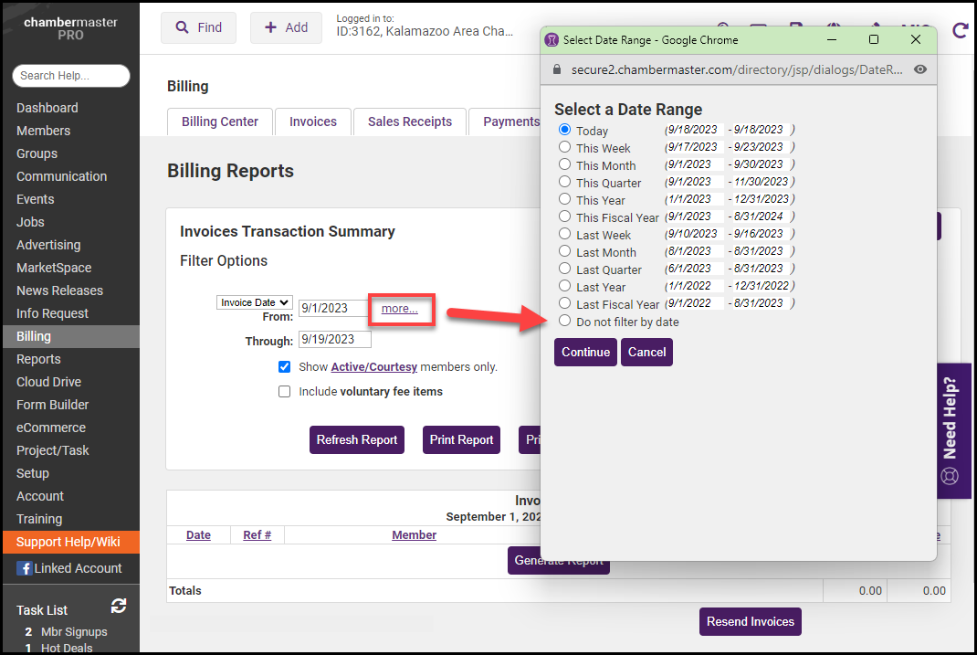Select the 'This Month' date range option
Screen dimensions: 977x655
tap(565, 164)
